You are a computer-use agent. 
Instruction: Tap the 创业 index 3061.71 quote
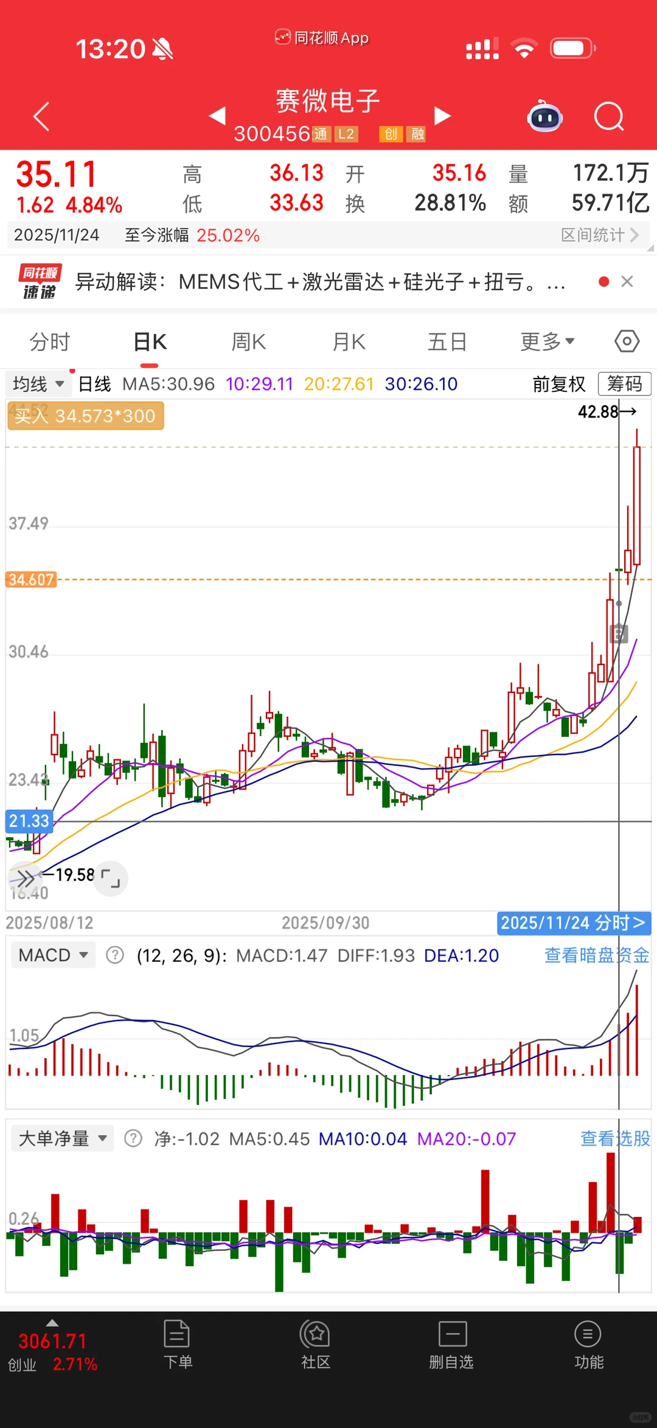52,1352
